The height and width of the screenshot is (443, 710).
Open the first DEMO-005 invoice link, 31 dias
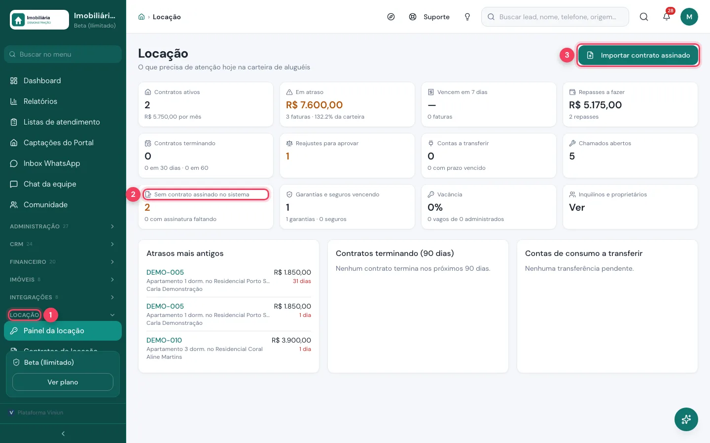[165, 272]
